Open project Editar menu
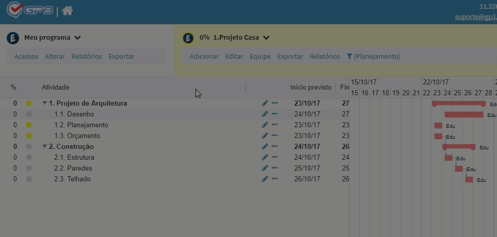The image size is (497, 237). click(x=234, y=56)
